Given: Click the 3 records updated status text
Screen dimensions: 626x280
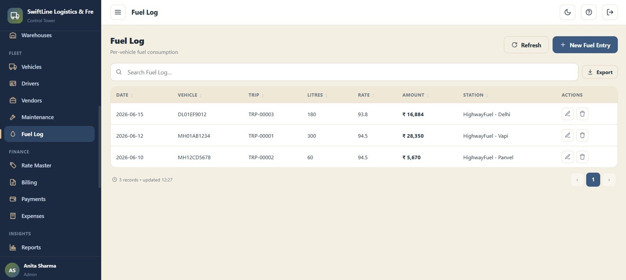Looking at the screenshot, I should point(142,180).
